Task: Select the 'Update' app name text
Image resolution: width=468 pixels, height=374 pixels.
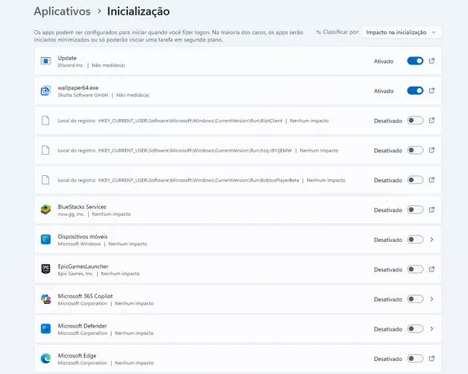Action: [67, 58]
